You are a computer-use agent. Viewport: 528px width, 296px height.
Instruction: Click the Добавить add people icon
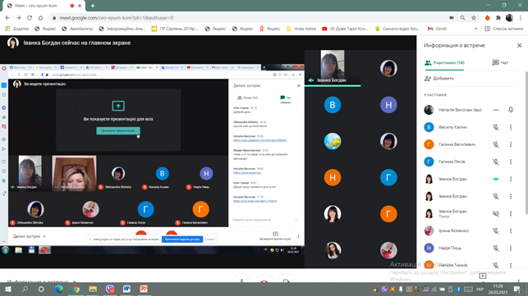428,79
